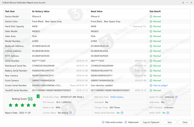Click Read Value Wi-Fi address DC:08:0F:50:F0:ED

pos(99,56)
